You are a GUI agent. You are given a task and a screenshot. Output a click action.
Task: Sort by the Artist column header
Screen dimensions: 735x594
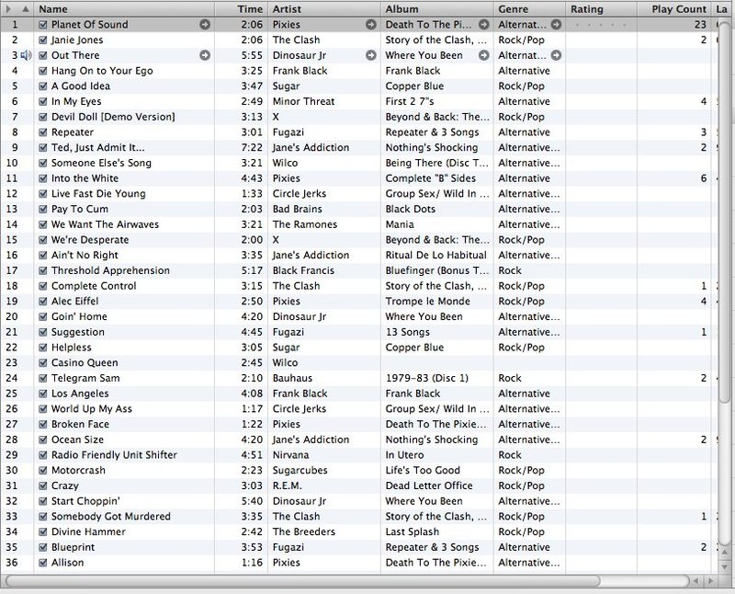tap(324, 9)
